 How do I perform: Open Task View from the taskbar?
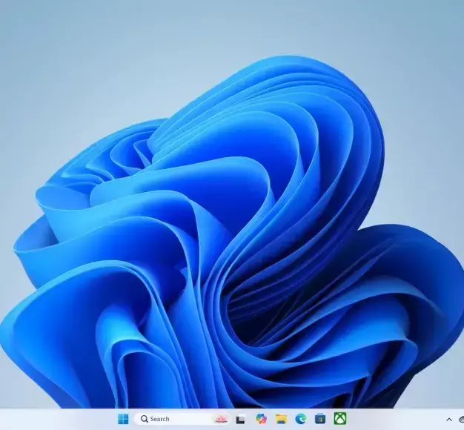tap(240, 420)
